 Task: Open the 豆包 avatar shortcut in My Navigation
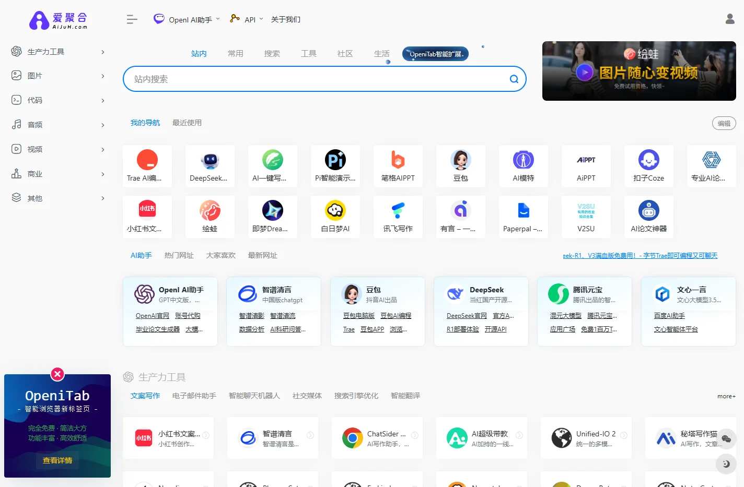461,166
